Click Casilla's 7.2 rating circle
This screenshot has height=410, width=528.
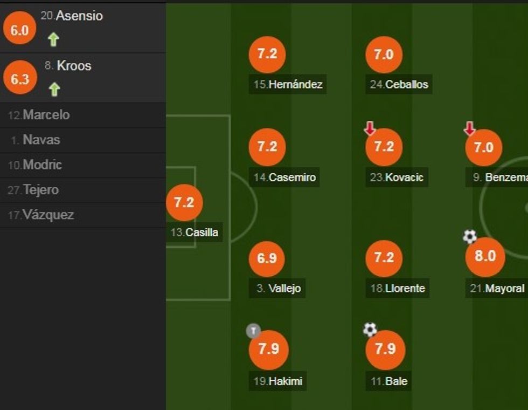(184, 202)
